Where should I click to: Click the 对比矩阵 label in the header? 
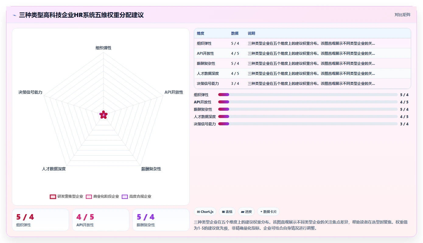click(402, 15)
